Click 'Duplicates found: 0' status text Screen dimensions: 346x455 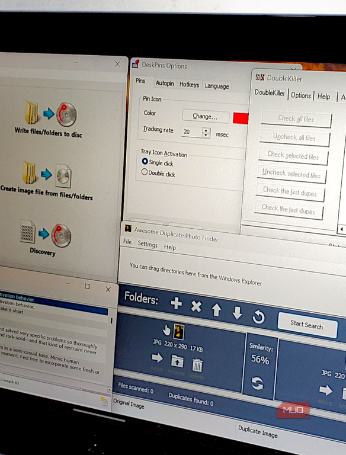191,399
